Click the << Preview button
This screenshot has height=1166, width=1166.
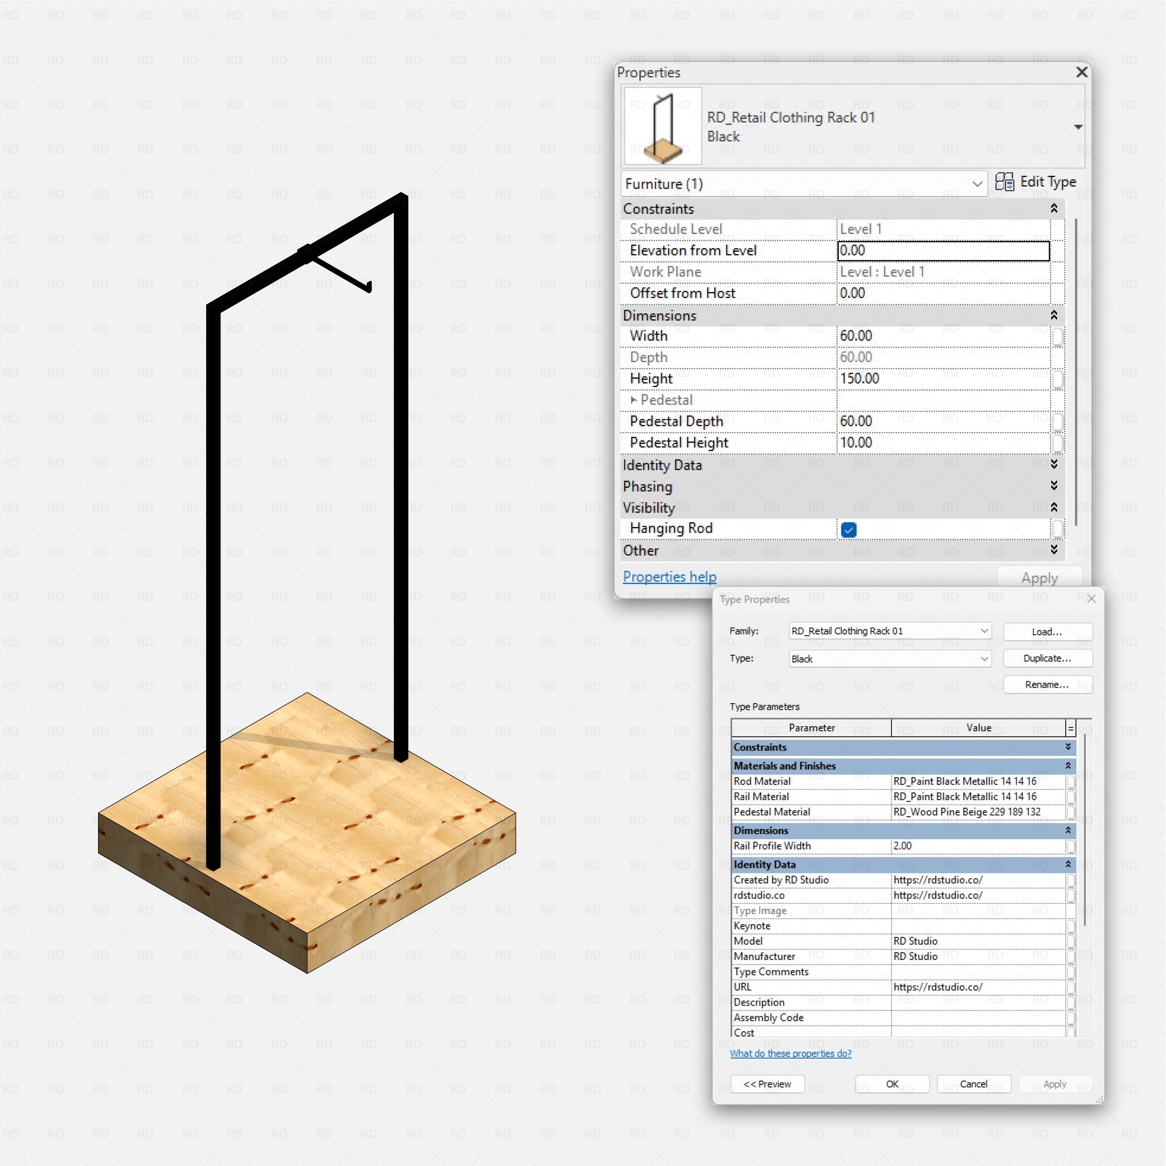click(x=767, y=1084)
